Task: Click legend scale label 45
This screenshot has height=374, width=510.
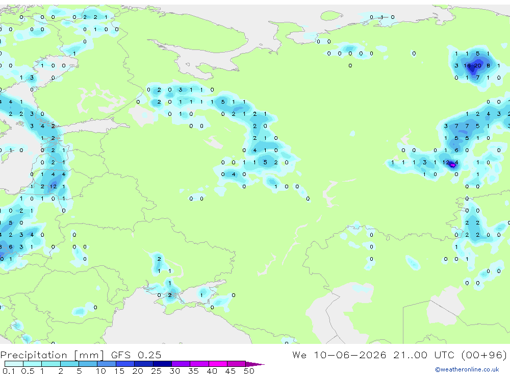Action: pyautogui.click(x=231, y=371)
